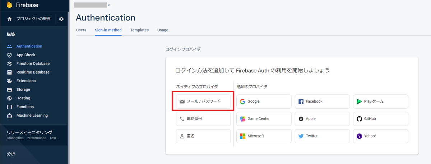Image resolution: width=431 pixels, height=164 pixels.
Task: Click the Machine Learning robot icon
Action: tap(10, 116)
